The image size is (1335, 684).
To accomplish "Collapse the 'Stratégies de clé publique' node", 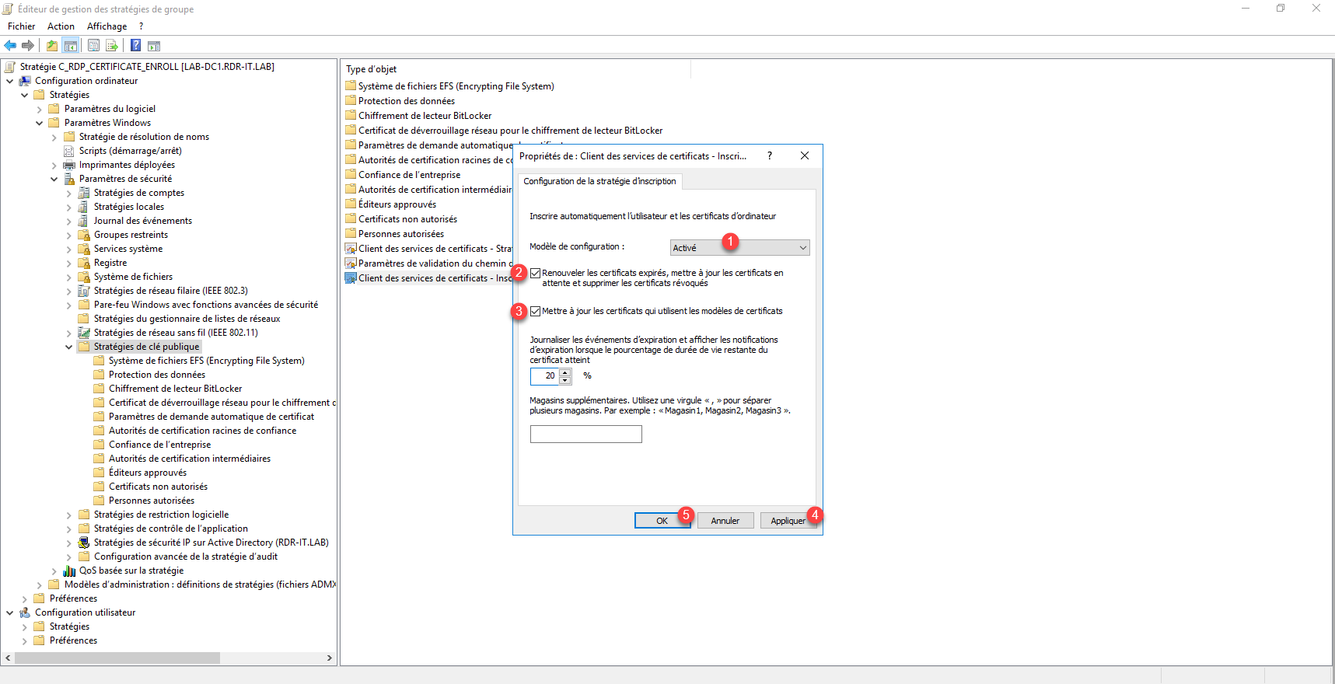I will click(x=69, y=347).
